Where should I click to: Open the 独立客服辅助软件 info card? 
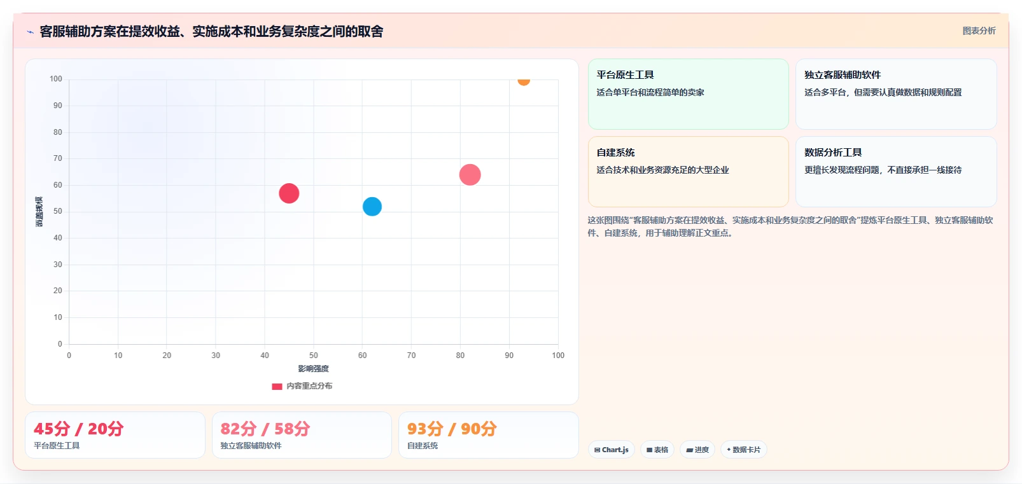(x=896, y=94)
